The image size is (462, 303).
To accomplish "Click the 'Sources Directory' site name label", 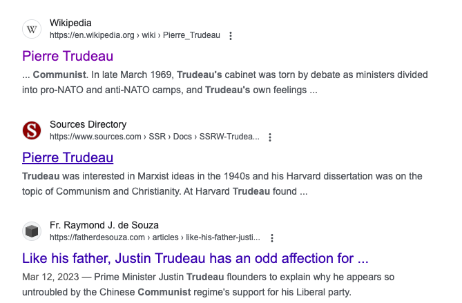I will click(x=88, y=124).
